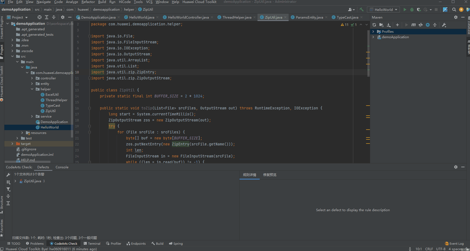Run the HelloWorld configuration
The width and height of the screenshot is (470, 251).
[x=405, y=9]
